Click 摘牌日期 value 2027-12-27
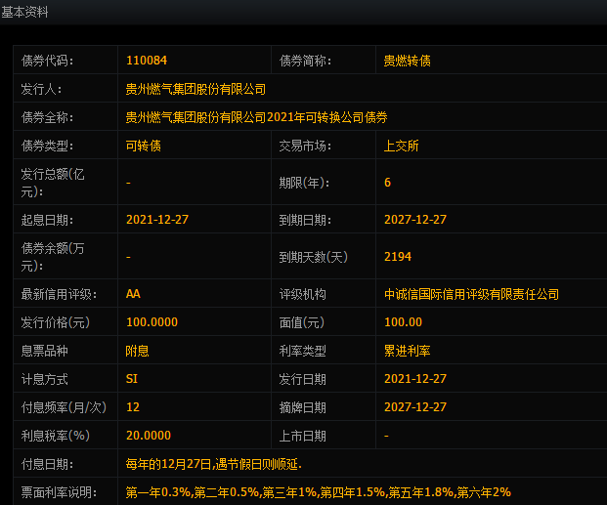The width and height of the screenshot is (607, 505). (415, 406)
